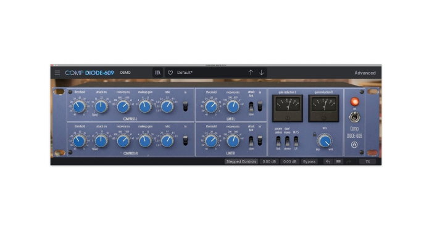Open the Advanced panel

coord(365,73)
